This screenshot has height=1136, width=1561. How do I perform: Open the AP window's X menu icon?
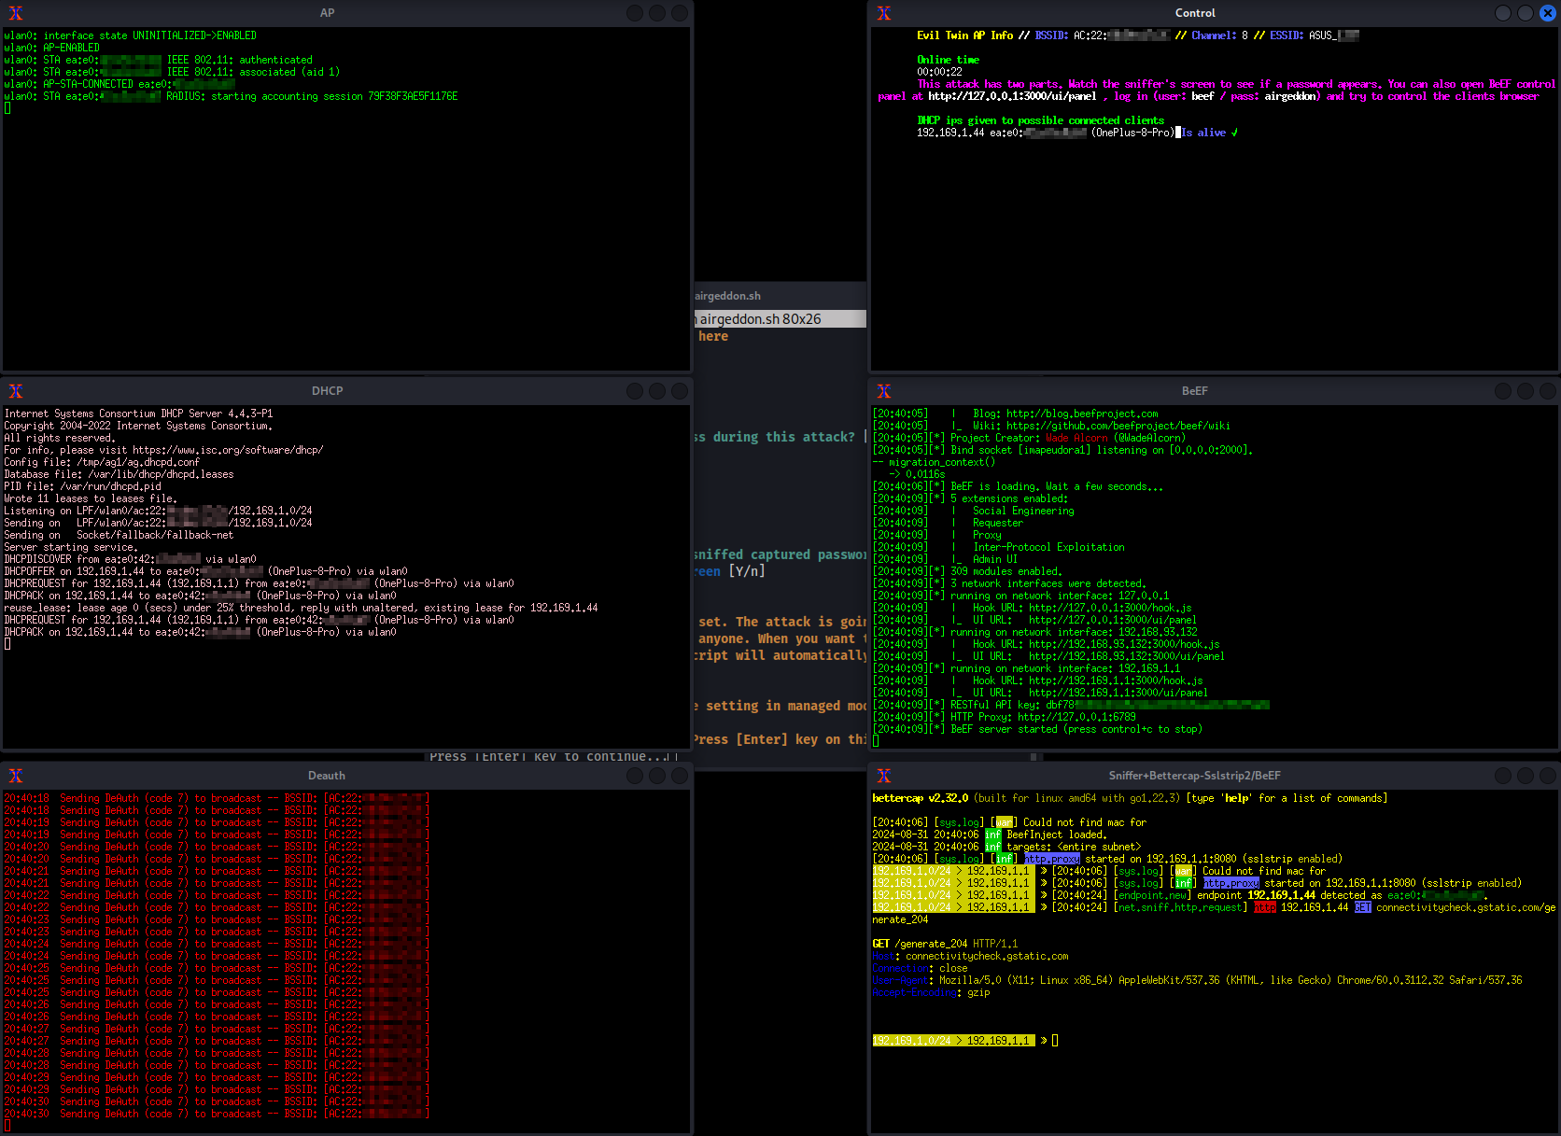click(x=16, y=13)
